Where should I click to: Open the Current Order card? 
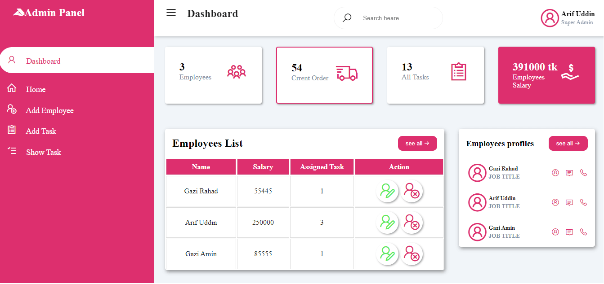click(x=324, y=75)
